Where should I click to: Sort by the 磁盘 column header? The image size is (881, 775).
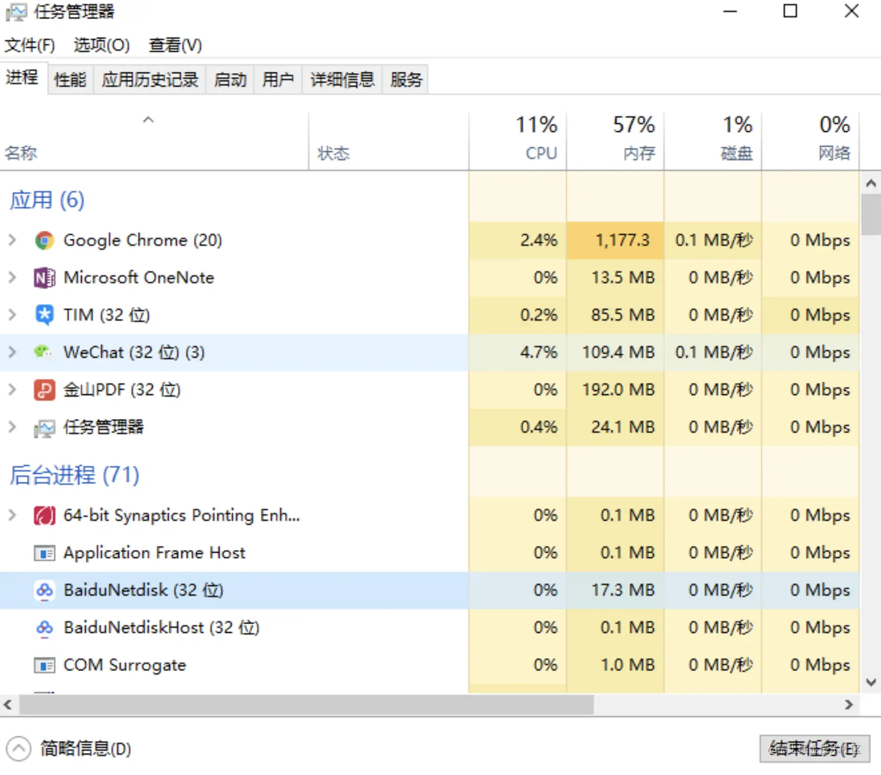(713, 142)
